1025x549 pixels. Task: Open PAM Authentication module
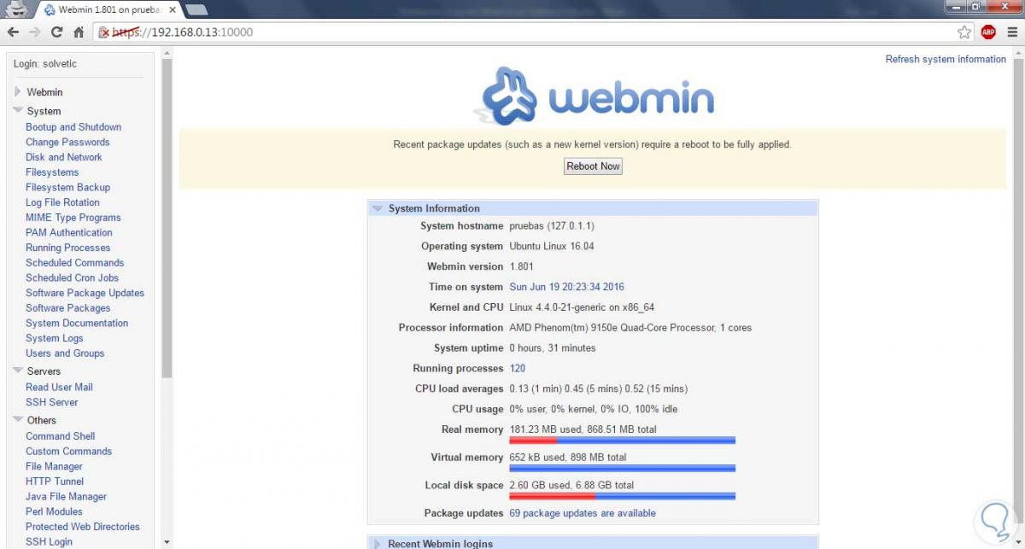pyautogui.click(x=68, y=232)
